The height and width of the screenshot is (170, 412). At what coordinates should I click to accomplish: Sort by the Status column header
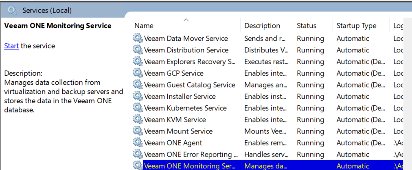tap(307, 26)
